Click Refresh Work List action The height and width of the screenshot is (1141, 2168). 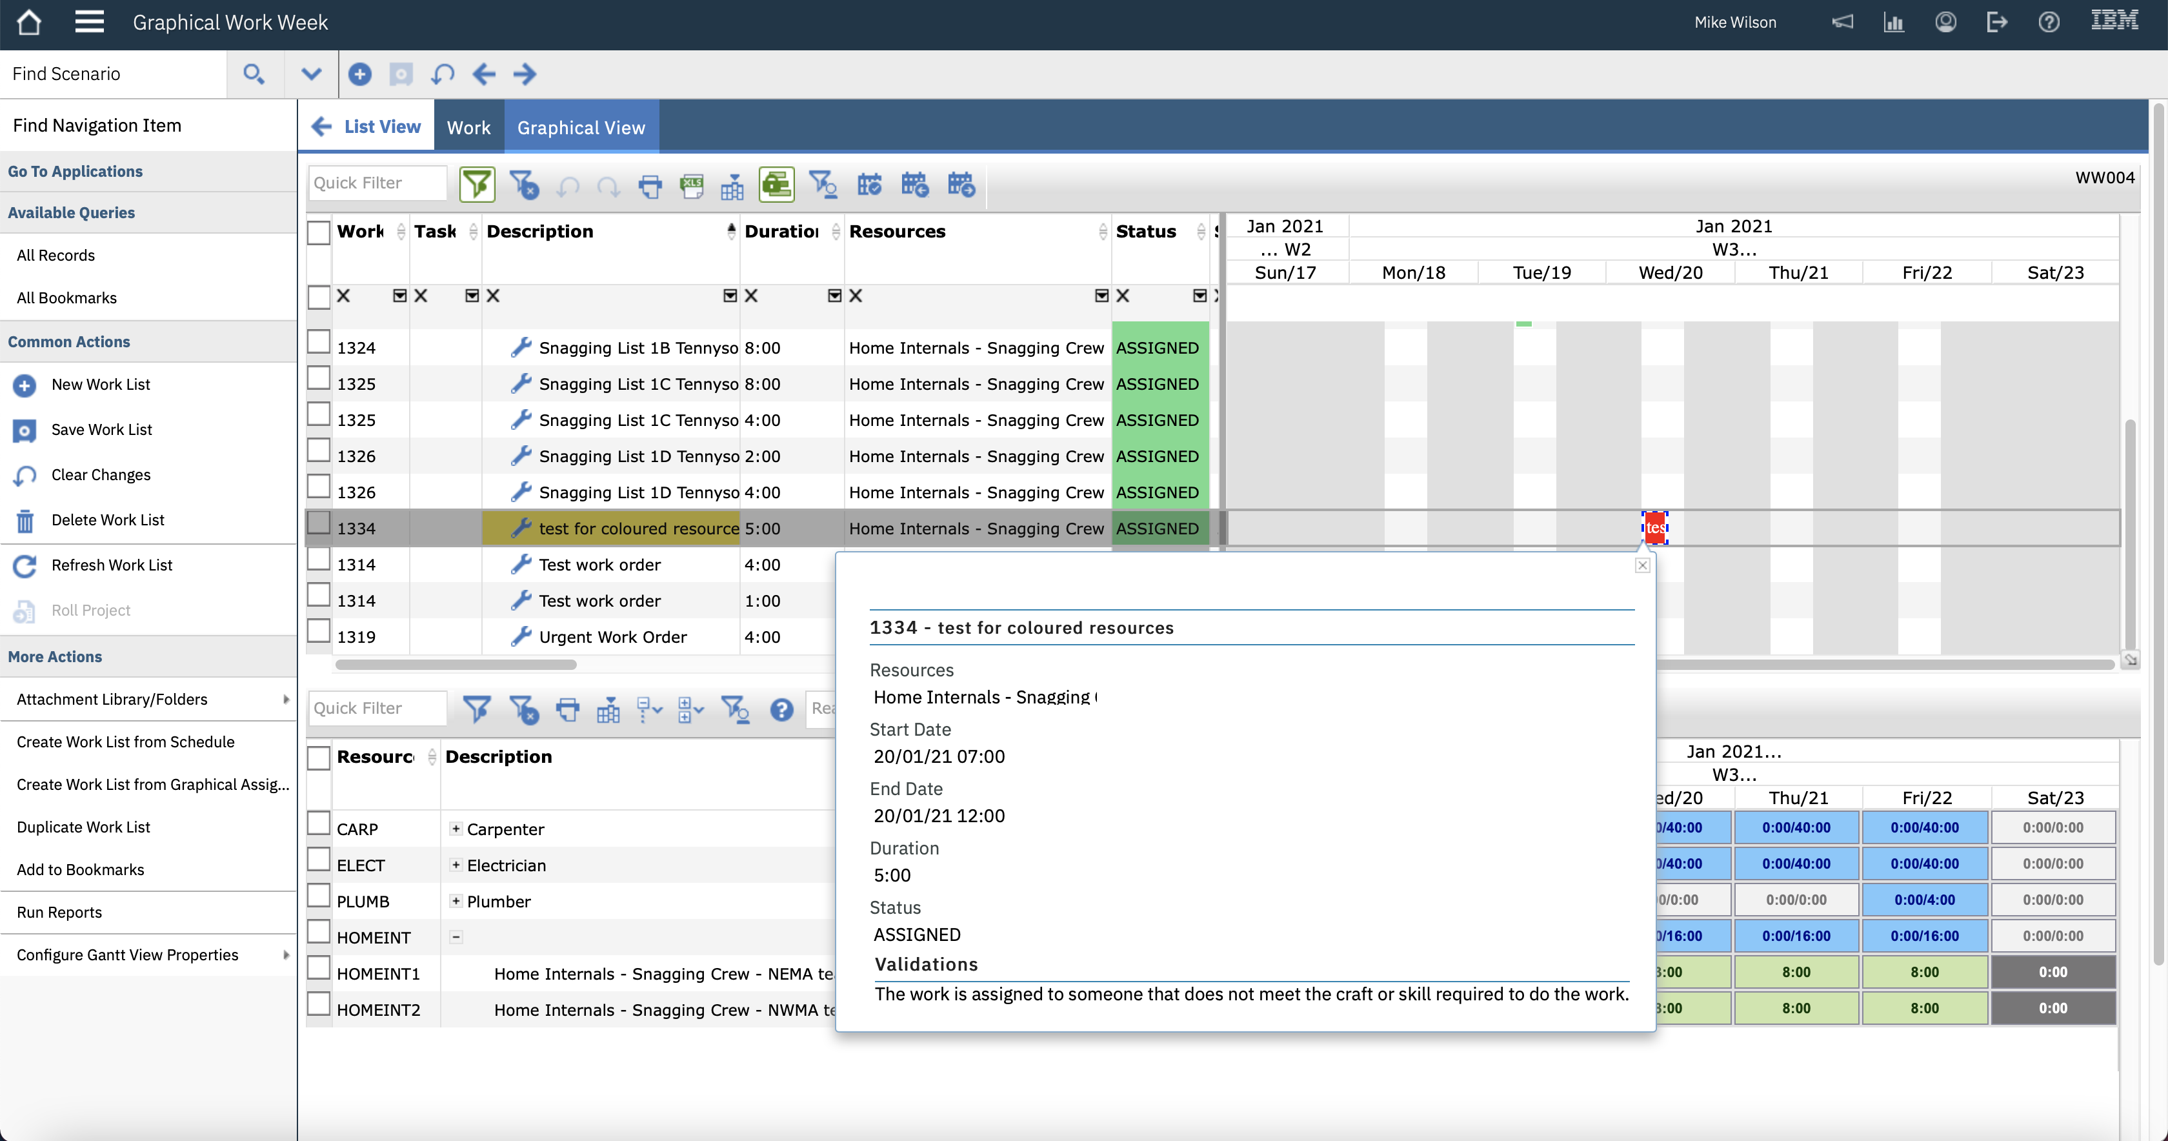[111, 565]
